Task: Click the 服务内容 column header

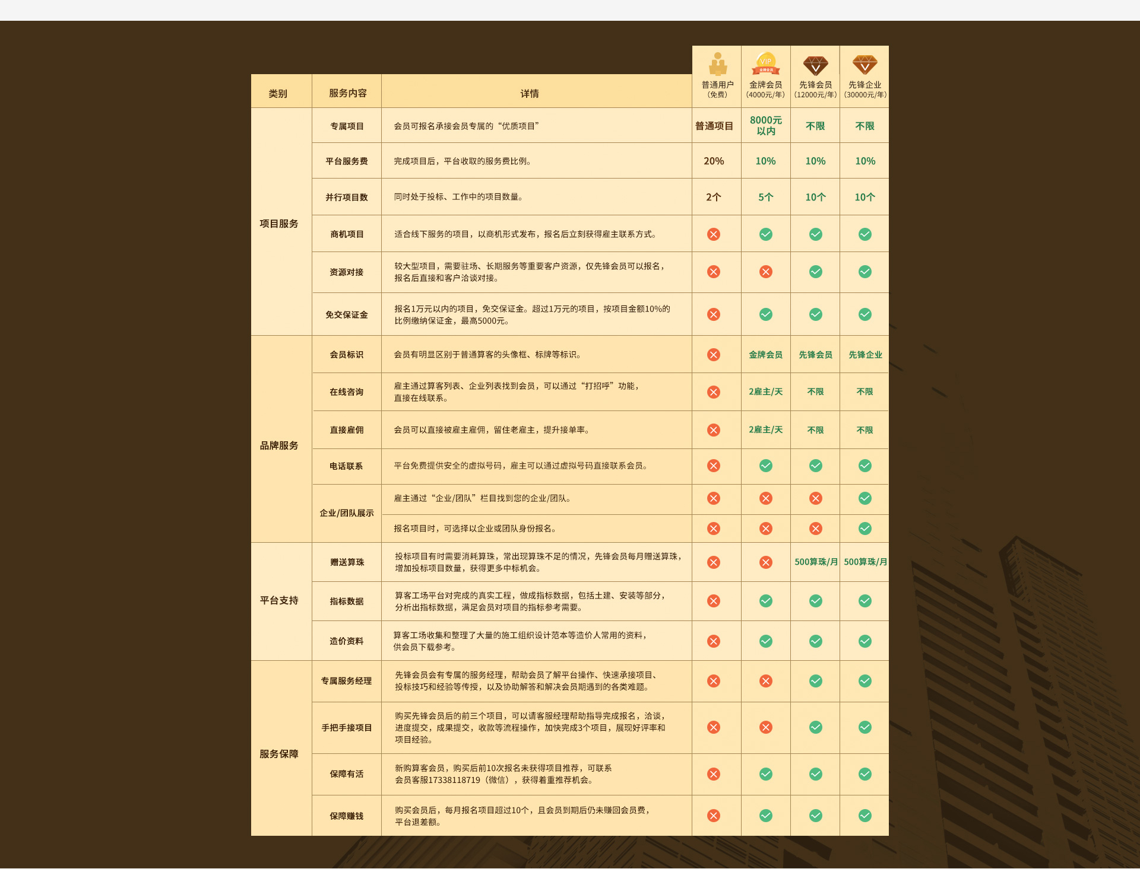Action: click(x=348, y=93)
